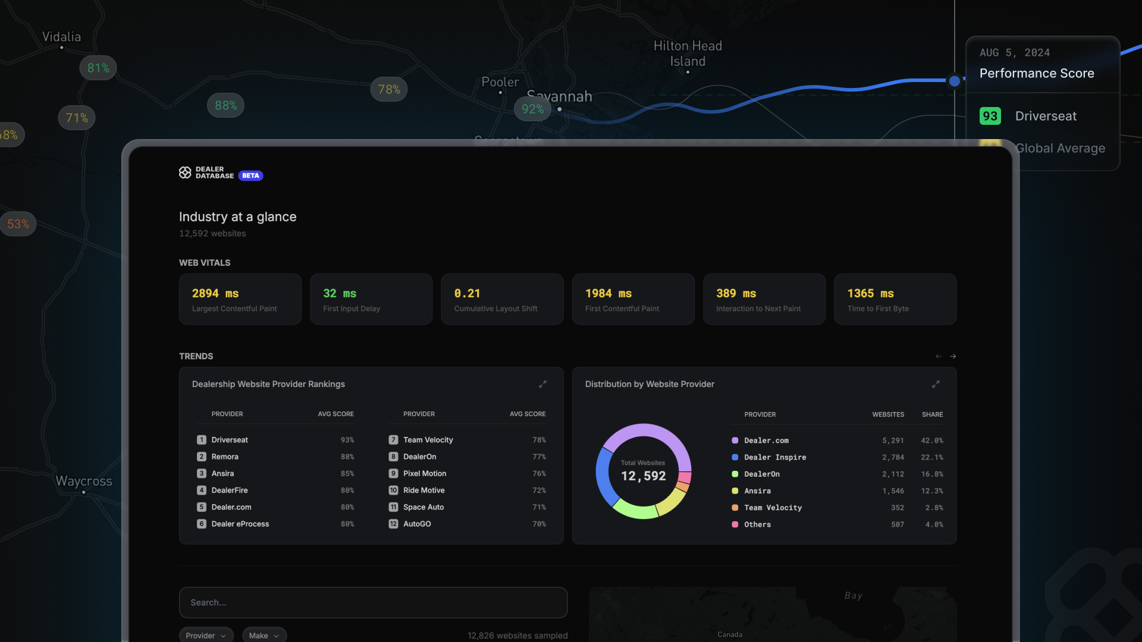This screenshot has width=1142, height=642.
Task: Click the 53% map marker
Action: click(x=18, y=224)
